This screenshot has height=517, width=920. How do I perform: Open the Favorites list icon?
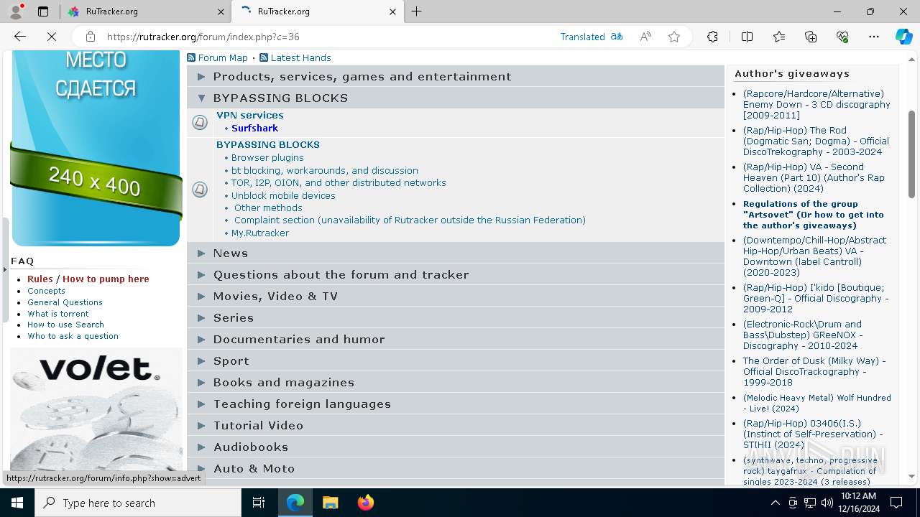[x=779, y=37]
